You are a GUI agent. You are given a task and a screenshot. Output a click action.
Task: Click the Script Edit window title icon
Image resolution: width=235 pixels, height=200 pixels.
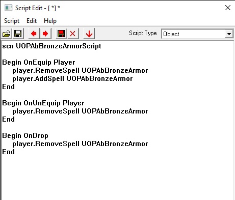click(x=8, y=8)
